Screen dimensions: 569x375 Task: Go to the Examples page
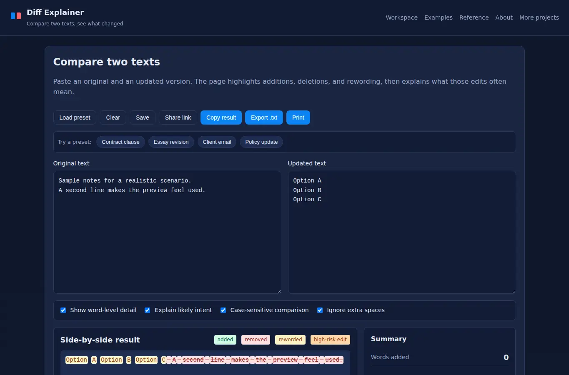tap(438, 17)
